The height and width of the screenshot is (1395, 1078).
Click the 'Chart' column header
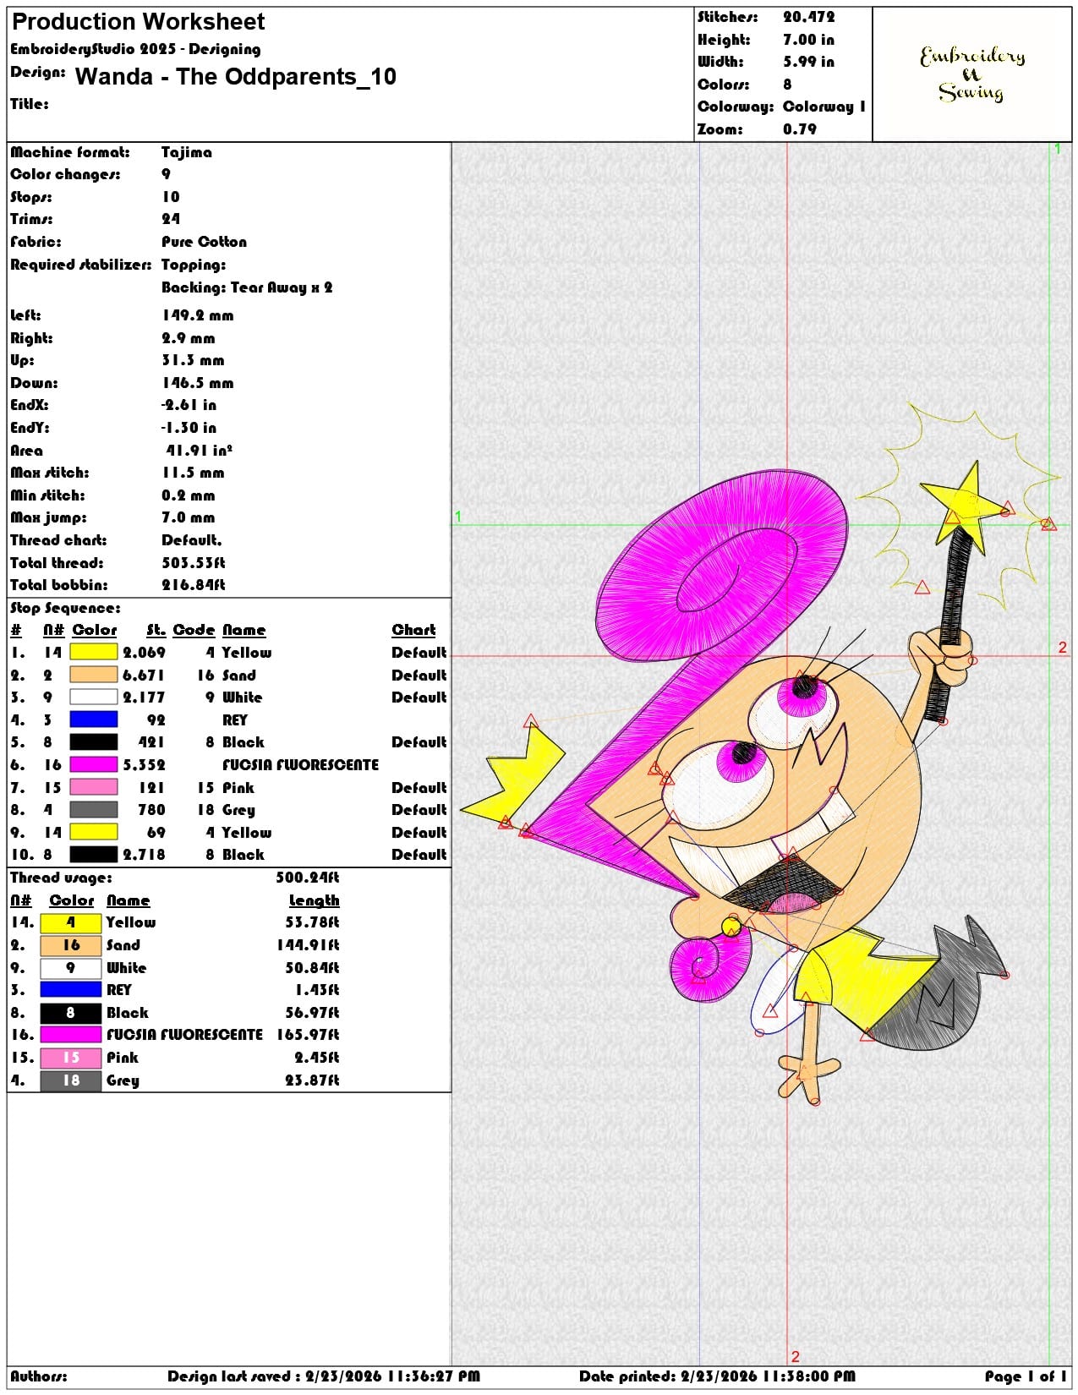[413, 630]
